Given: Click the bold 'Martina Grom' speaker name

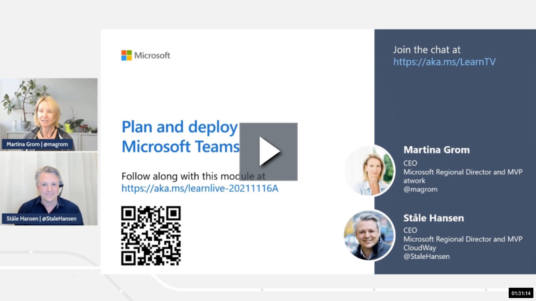Looking at the screenshot, I should pos(437,150).
